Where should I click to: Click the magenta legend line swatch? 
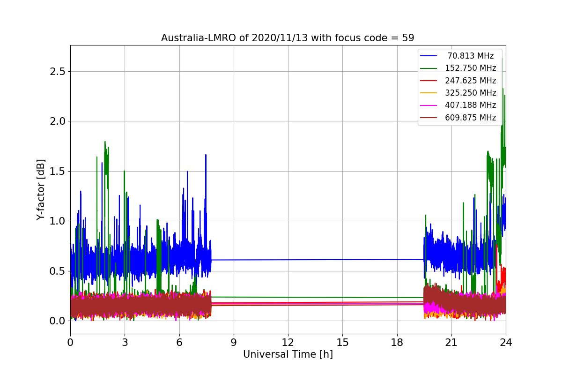coord(429,105)
